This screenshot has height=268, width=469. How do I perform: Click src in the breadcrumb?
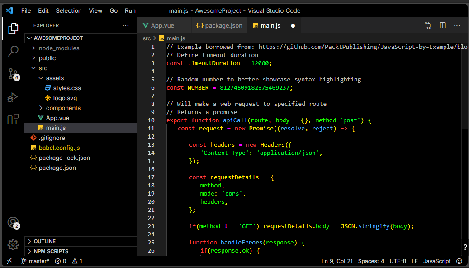click(147, 38)
